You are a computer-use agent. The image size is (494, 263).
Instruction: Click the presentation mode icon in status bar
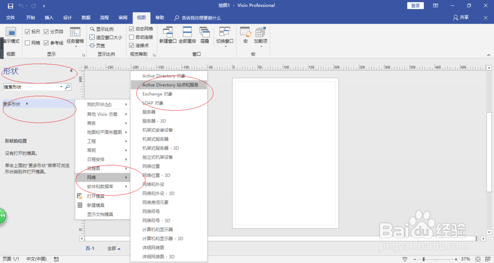coord(405,259)
